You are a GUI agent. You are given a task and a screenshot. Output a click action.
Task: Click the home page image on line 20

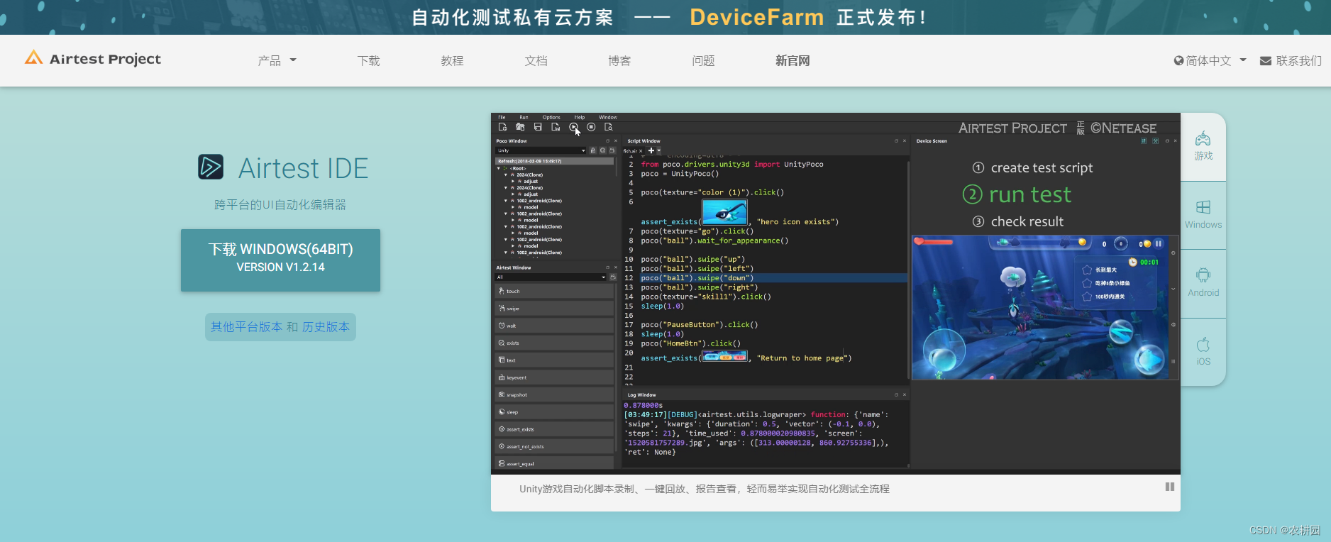[724, 357]
